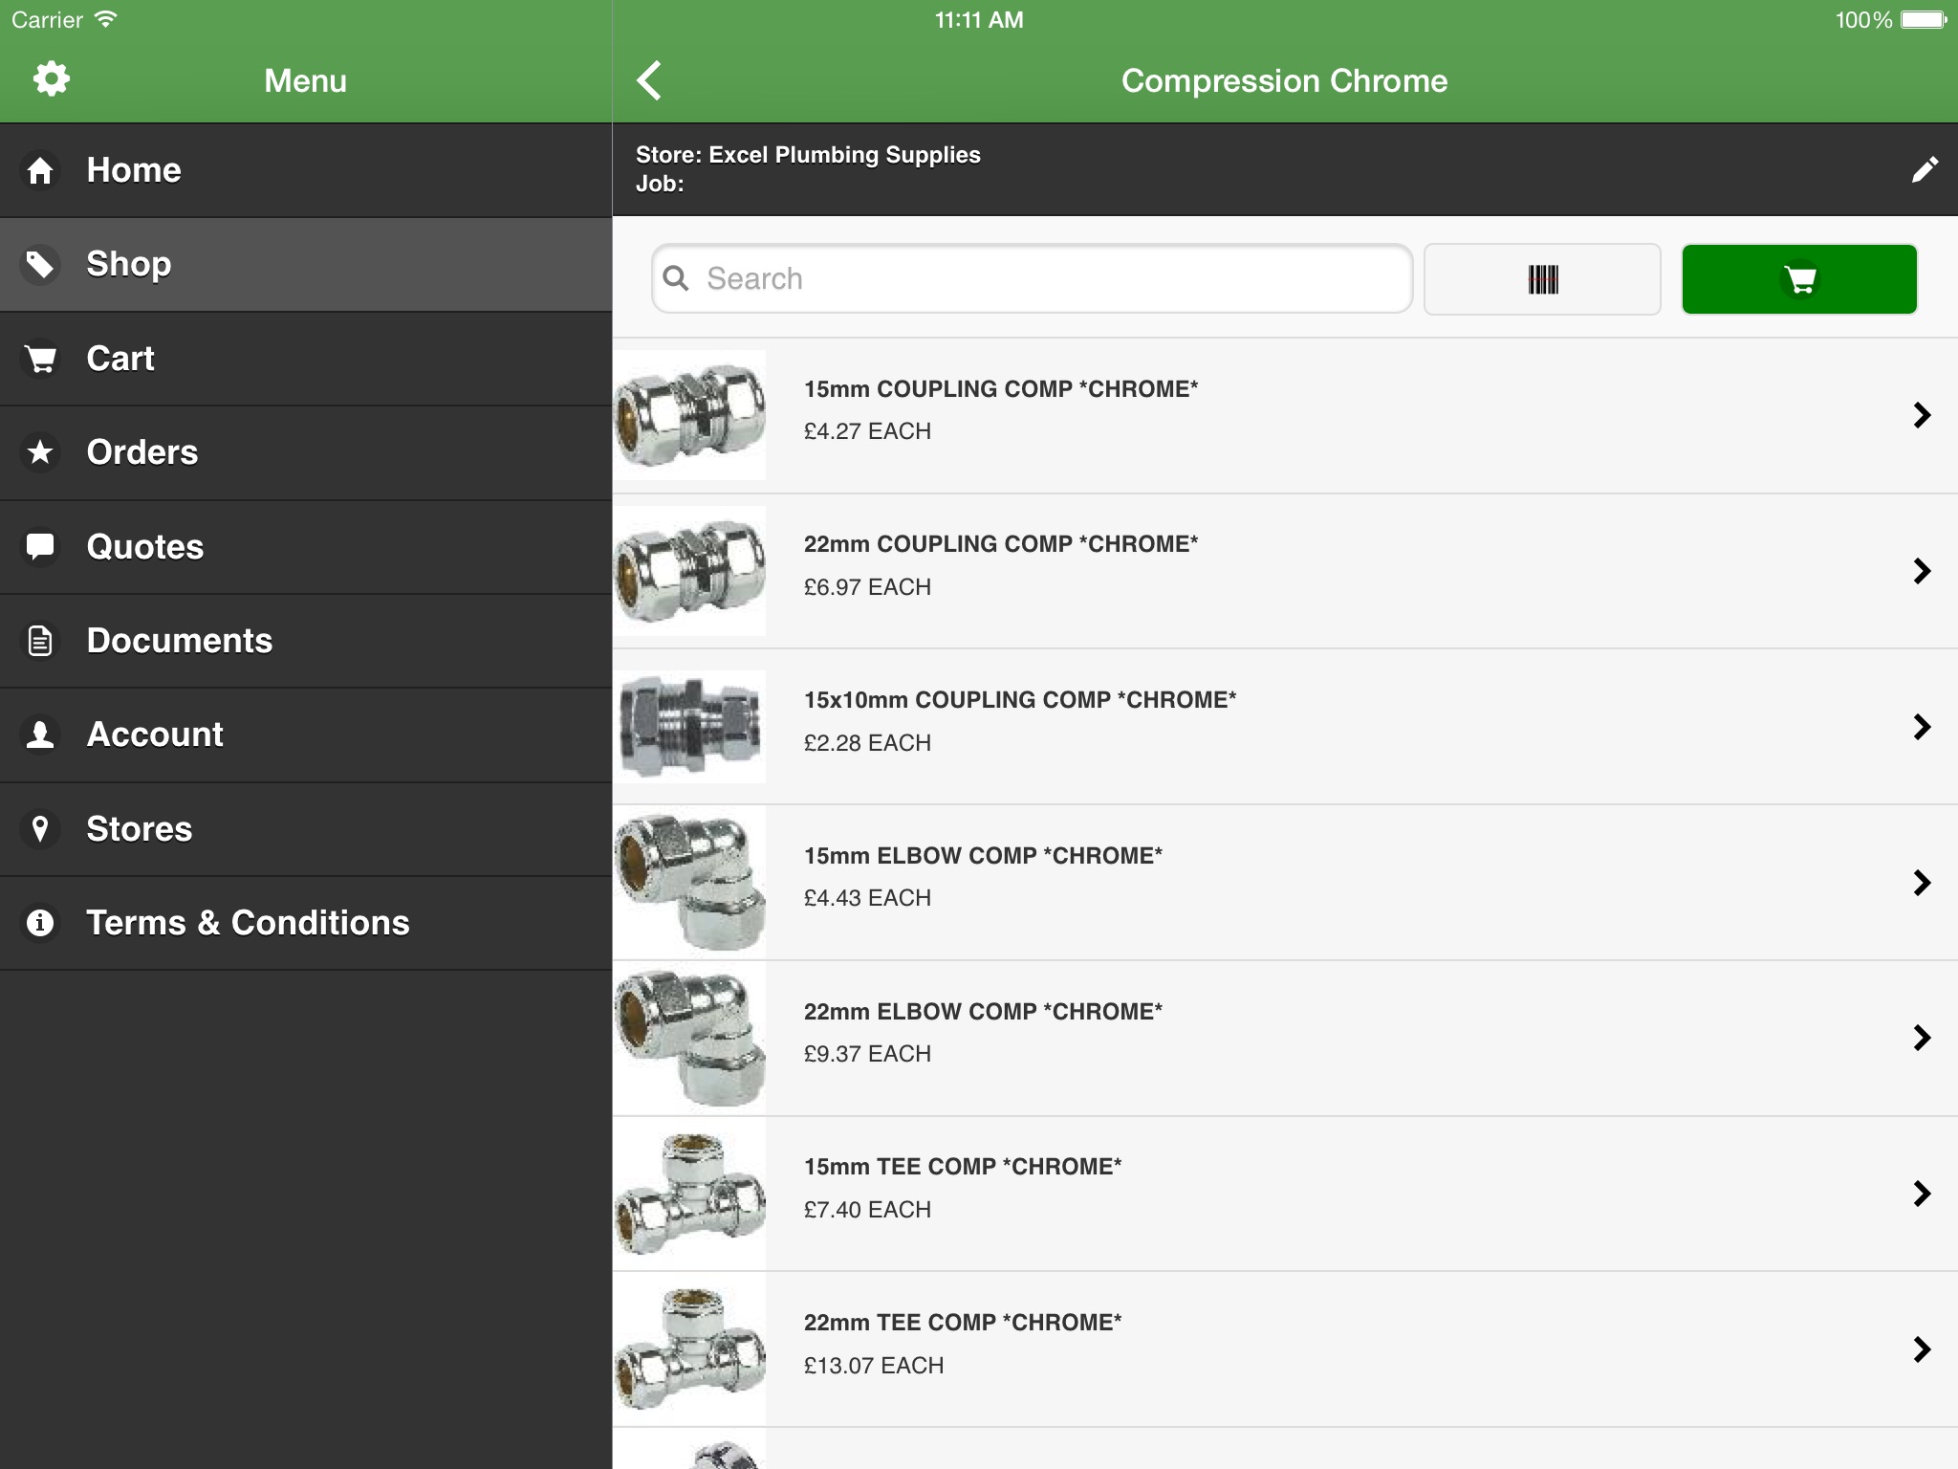Viewport: 1958px width, 1469px height.
Task: Click the Home house icon
Action: click(40, 171)
